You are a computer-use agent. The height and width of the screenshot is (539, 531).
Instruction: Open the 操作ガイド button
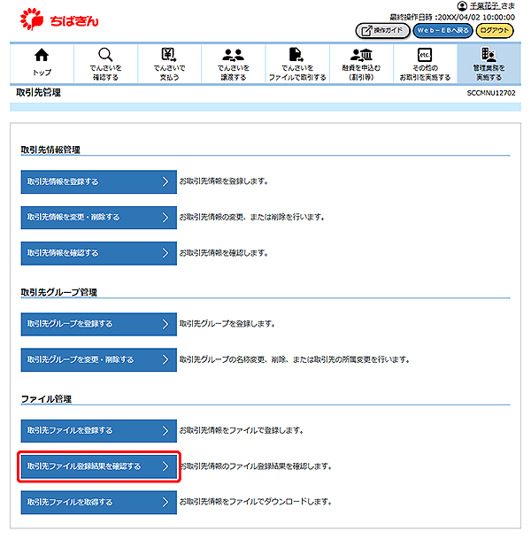[x=382, y=31]
